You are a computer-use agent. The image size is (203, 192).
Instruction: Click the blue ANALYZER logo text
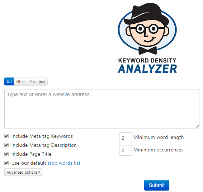pos(147,69)
